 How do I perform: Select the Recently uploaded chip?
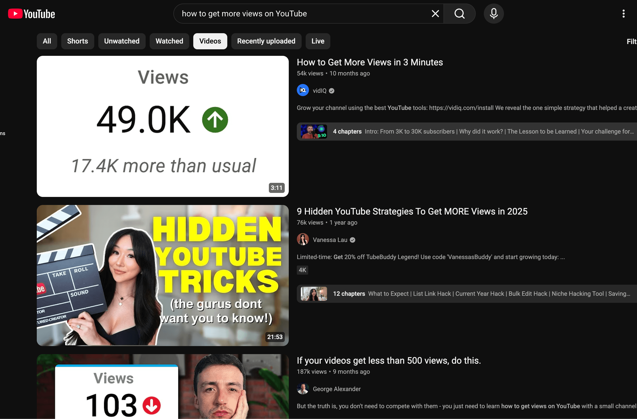(266, 41)
